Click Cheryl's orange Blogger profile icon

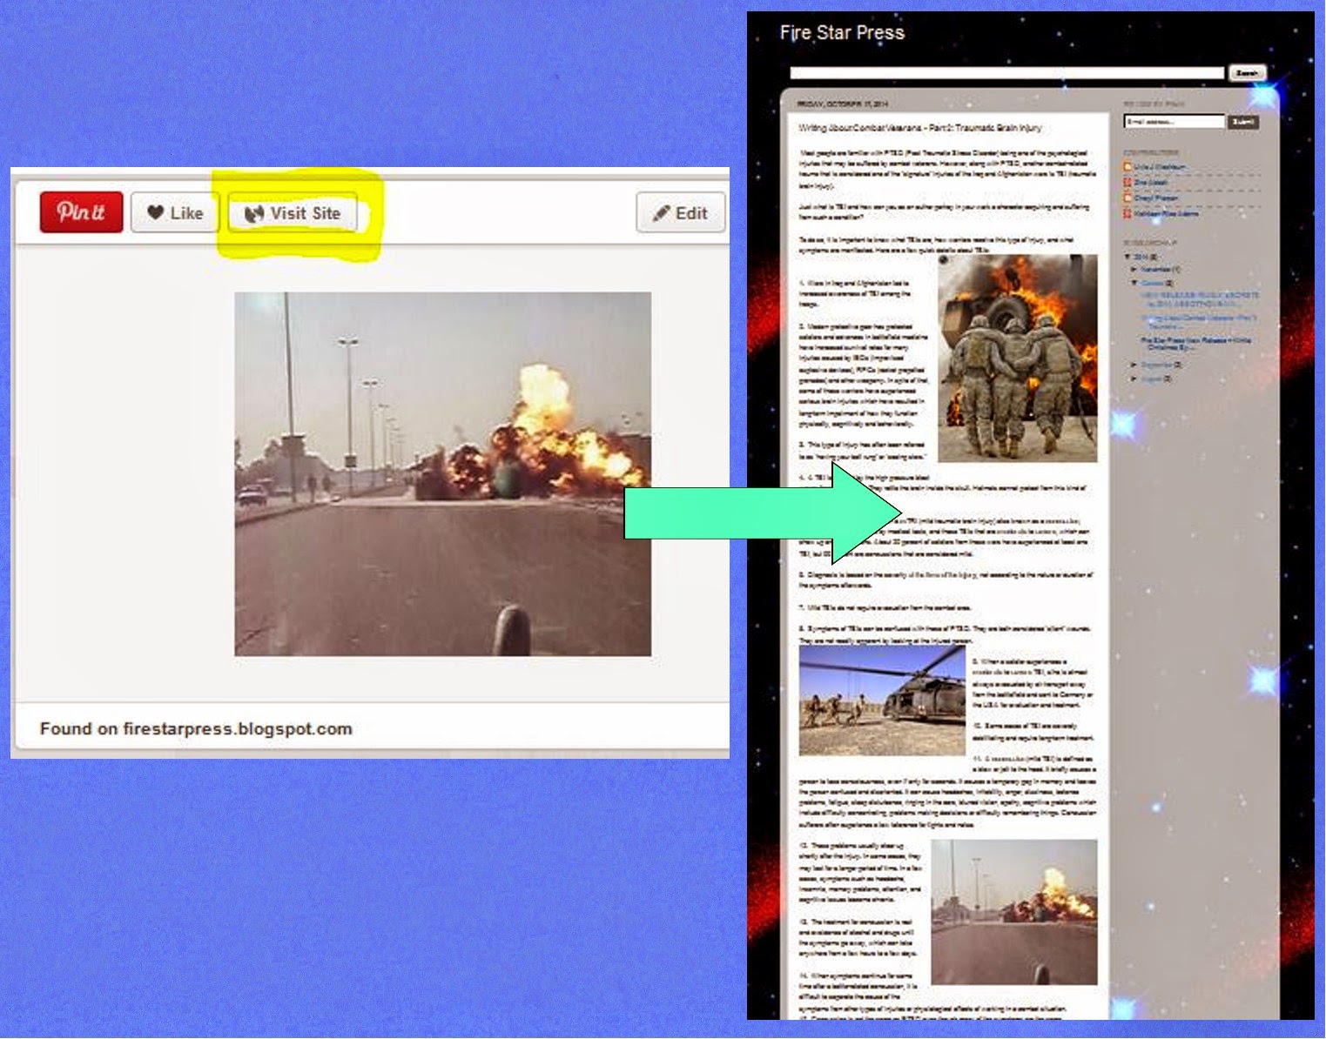pyautogui.click(x=1127, y=198)
